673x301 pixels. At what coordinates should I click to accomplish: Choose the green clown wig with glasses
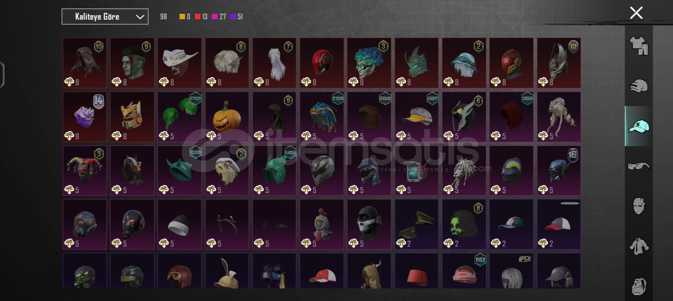[x=369, y=63]
